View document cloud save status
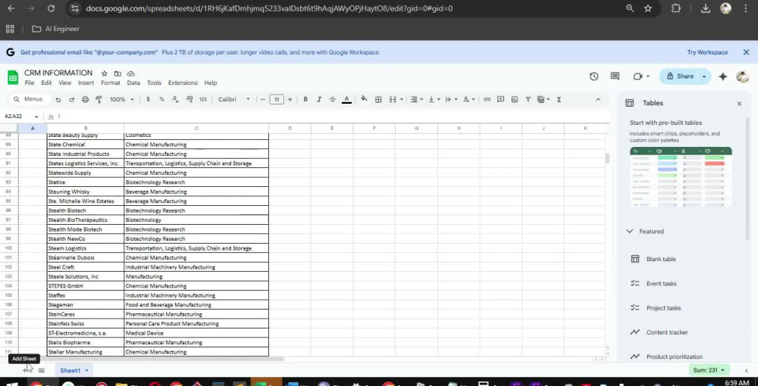Screen dimensions: 758x386 (131, 73)
